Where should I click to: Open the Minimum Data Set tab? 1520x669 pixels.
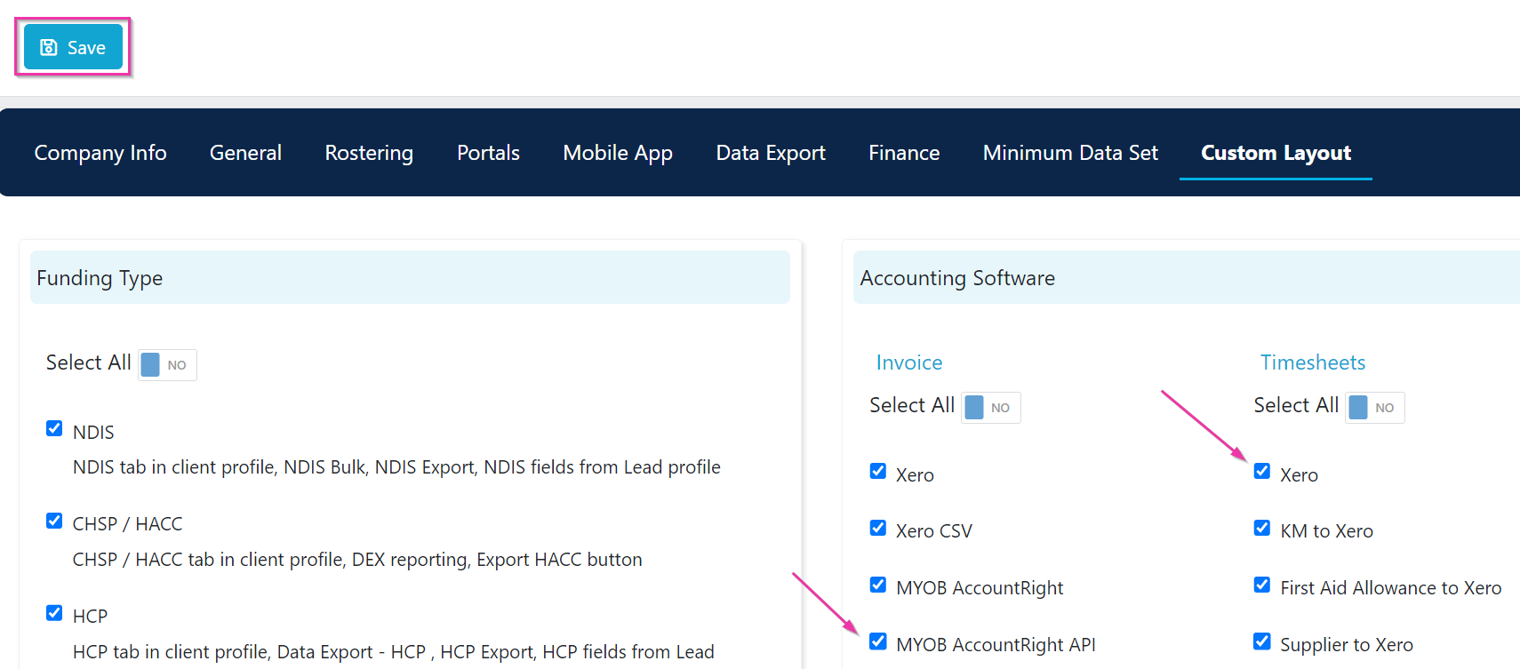click(1070, 153)
